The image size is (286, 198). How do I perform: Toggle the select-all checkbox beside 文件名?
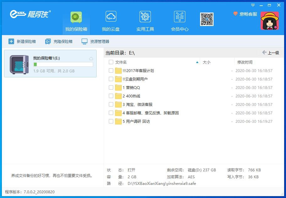pos(111,62)
